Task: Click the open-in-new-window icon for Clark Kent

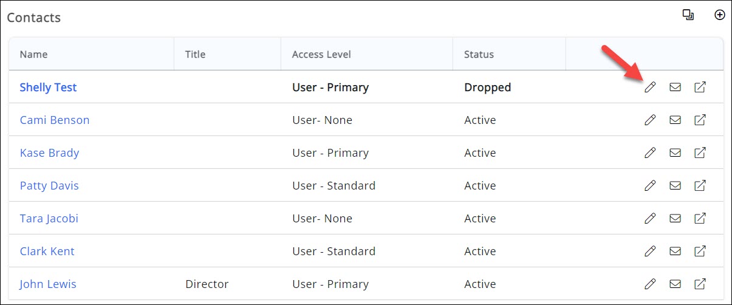Action: point(700,252)
